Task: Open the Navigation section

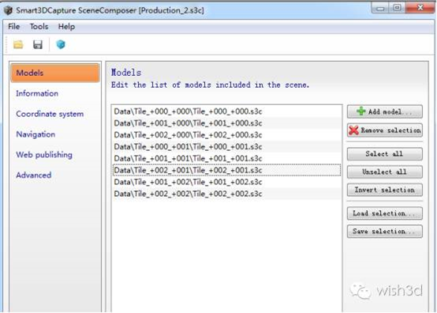Action: coord(35,134)
